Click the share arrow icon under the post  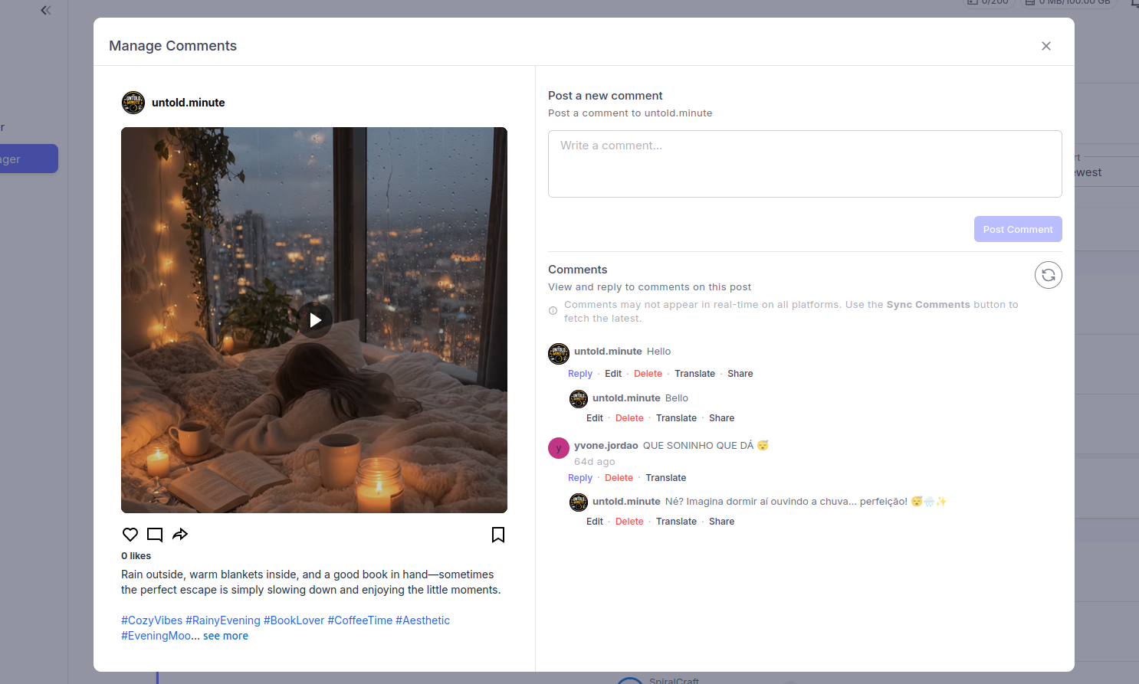[x=180, y=535]
